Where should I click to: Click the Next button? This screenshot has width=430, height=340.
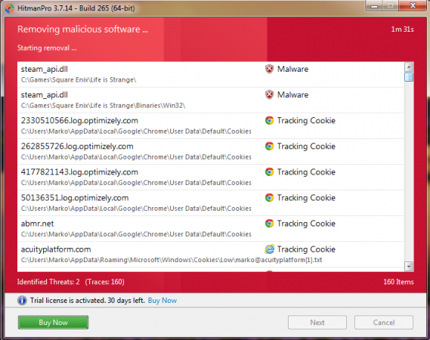pyautogui.click(x=317, y=323)
